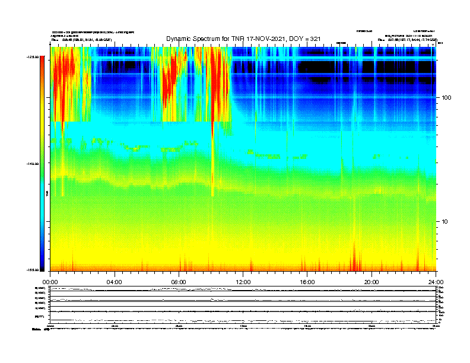Click the vertical intensity color bar
The height and width of the screenshot is (363, 470).
click(x=42, y=164)
